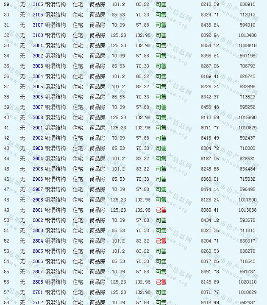Click total price 1020110 cell
Screen dimensions: 267x305
point(247,282)
